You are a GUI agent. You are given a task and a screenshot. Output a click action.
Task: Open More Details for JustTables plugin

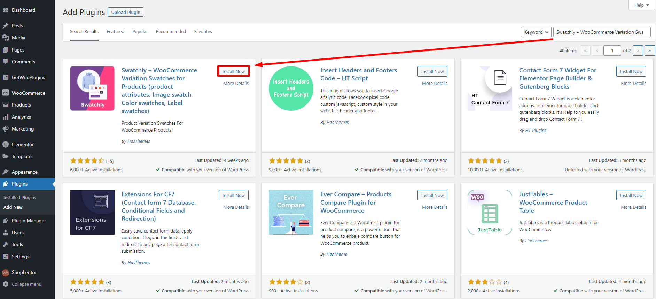click(x=633, y=207)
